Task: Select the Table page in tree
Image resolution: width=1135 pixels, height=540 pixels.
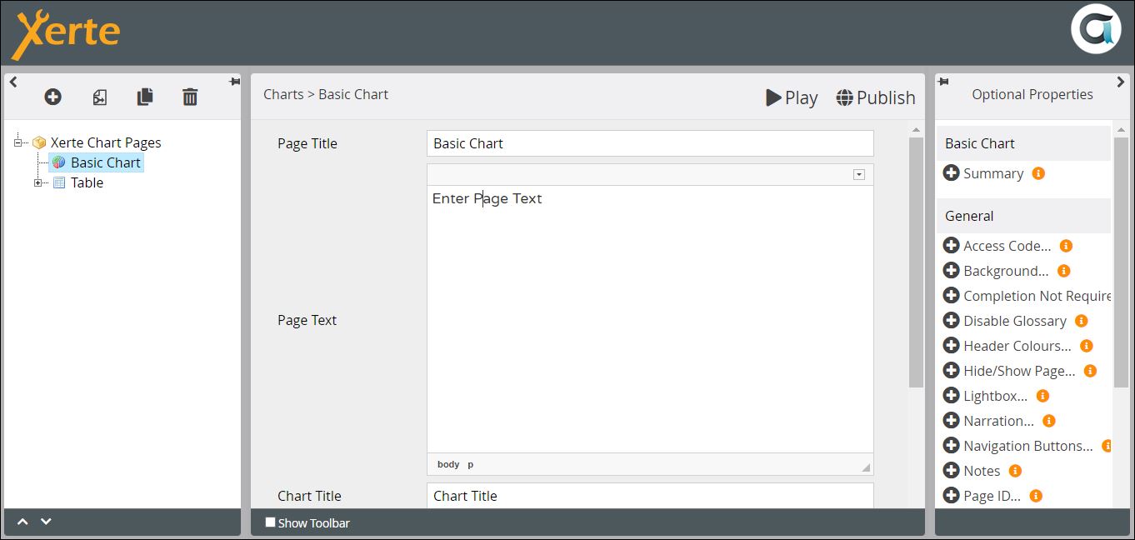Action: 87,183
